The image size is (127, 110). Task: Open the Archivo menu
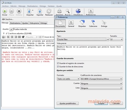tap(5, 6)
